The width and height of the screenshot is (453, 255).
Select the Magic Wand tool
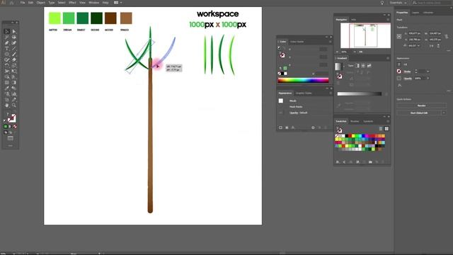tap(7, 38)
